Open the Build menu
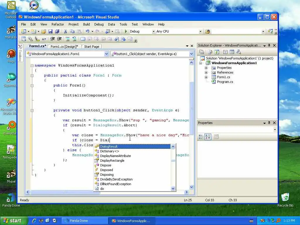Screen dimensions: 300x225 coord(86,24)
